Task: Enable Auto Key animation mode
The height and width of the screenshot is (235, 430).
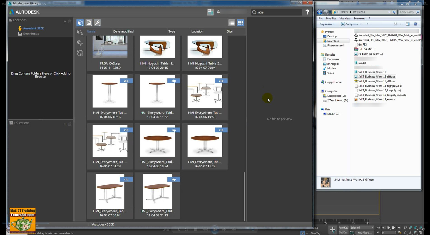Action: (x=344, y=228)
